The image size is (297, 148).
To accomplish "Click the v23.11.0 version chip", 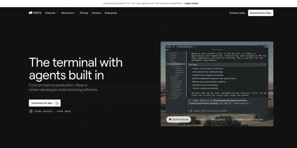I will (x=204, y=100).
